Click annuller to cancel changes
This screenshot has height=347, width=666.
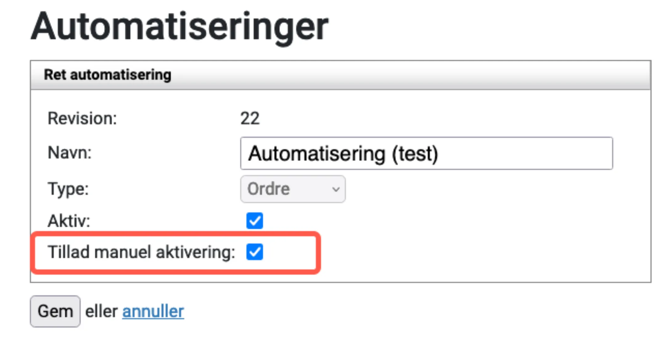click(153, 311)
